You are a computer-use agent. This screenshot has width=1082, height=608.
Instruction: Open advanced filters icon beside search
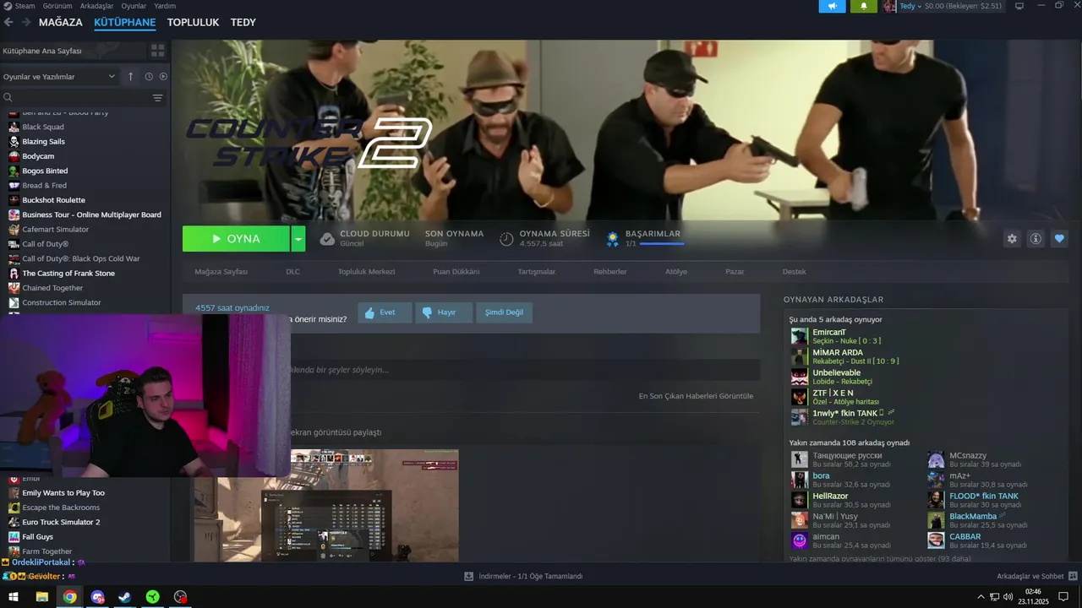157,98
